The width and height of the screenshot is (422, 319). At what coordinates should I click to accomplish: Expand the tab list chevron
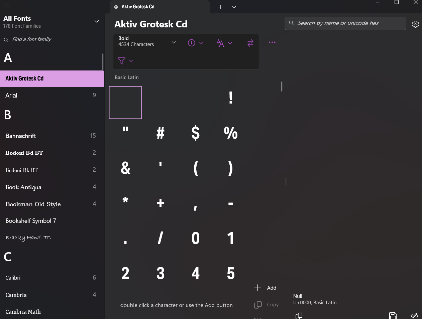[x=234, y=7]
